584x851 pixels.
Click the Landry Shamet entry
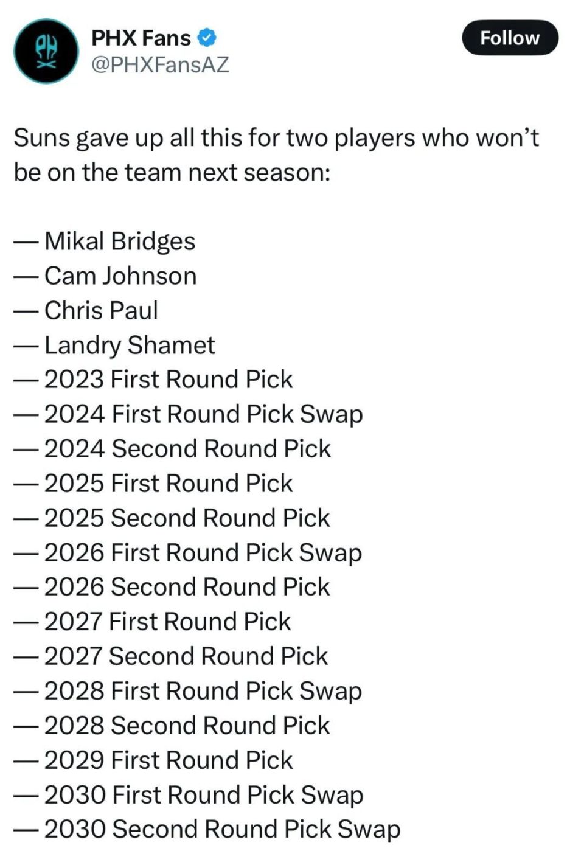click(x=129, y=345)
